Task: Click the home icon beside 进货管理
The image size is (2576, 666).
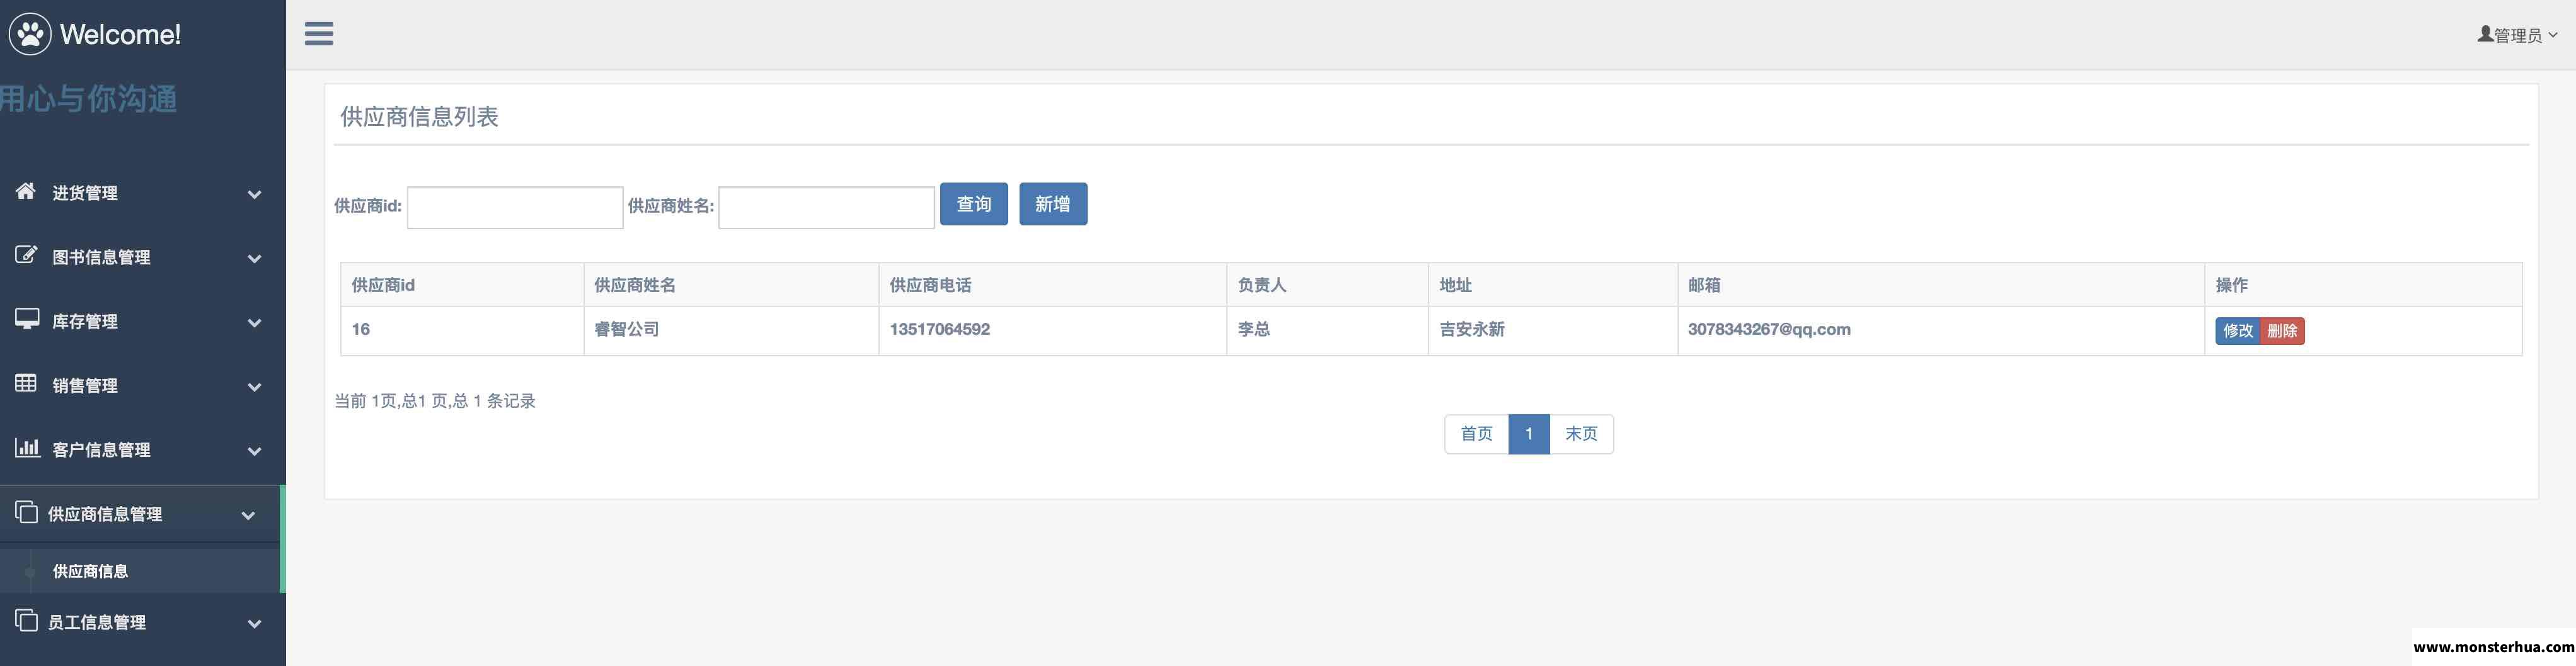Action: [26, 191]
